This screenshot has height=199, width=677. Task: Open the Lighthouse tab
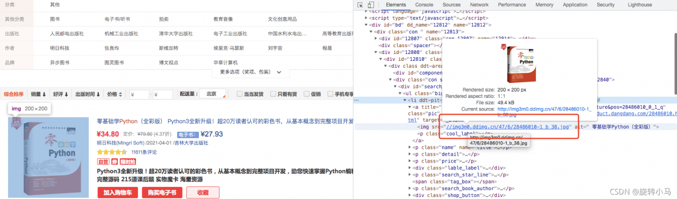639,5
